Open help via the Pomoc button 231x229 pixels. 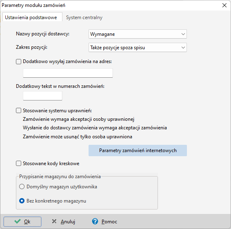point(104,222)
